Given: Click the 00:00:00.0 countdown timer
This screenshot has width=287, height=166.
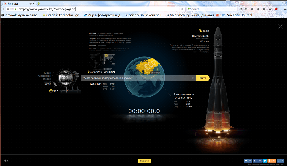Looking at the screenshot, I should pyautogui.click(x=144, y=111).
